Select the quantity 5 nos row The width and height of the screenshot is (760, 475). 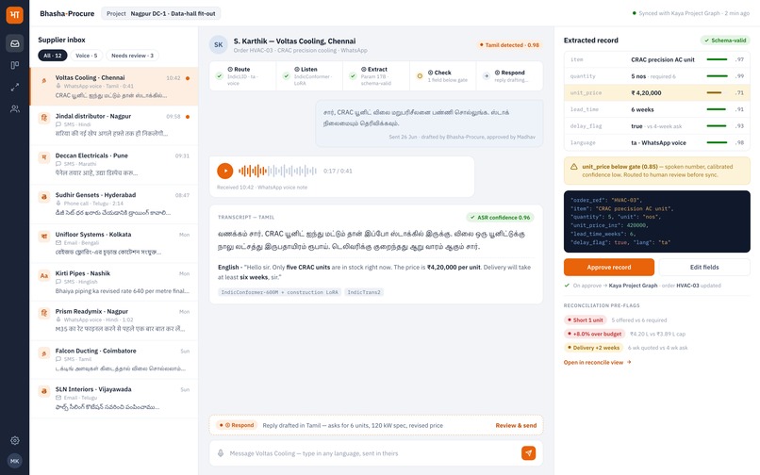(x=657, y=76)
